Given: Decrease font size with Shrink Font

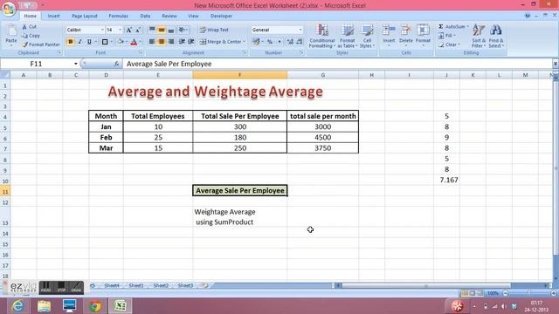Looking at the screenshot, I should 138,30.
